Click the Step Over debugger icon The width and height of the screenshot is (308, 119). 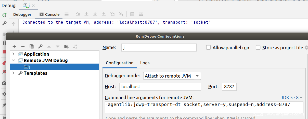(x=78, y=14)
